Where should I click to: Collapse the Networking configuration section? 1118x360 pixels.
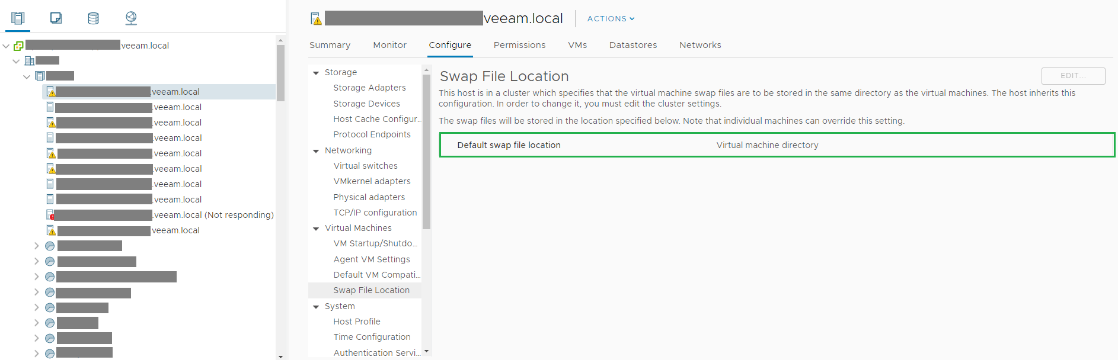tap(316, 151)
